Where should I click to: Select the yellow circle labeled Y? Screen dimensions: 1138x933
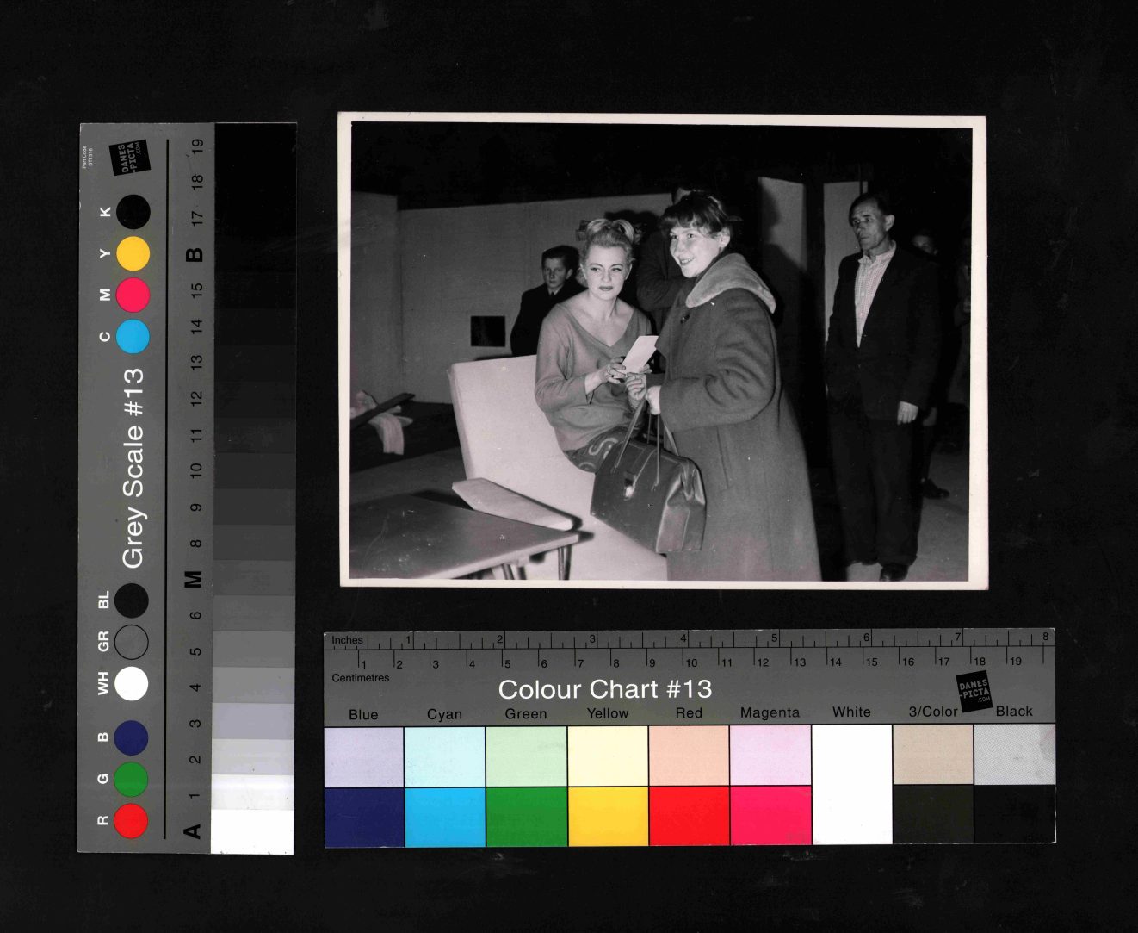[x=133, y=253]
